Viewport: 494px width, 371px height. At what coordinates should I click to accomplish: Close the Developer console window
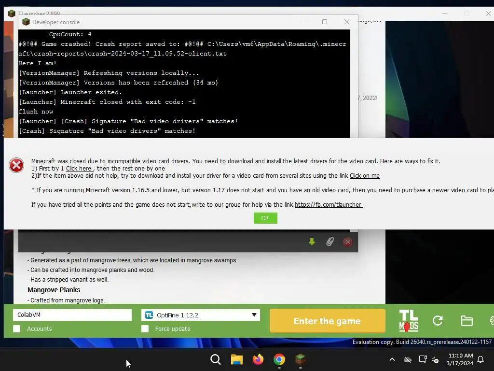click(x=346, y=22)
